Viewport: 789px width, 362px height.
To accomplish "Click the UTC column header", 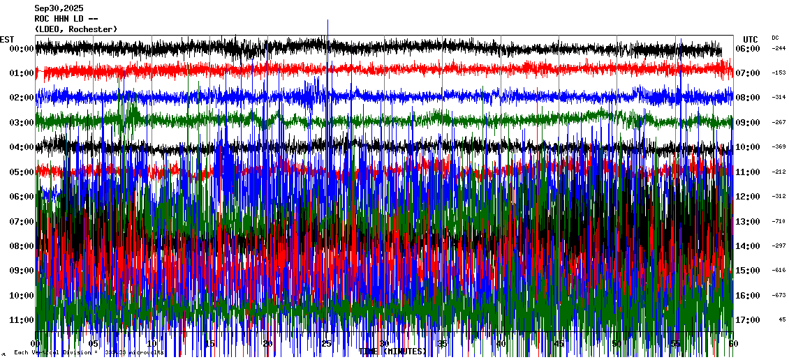I will [x=750, y=39].
